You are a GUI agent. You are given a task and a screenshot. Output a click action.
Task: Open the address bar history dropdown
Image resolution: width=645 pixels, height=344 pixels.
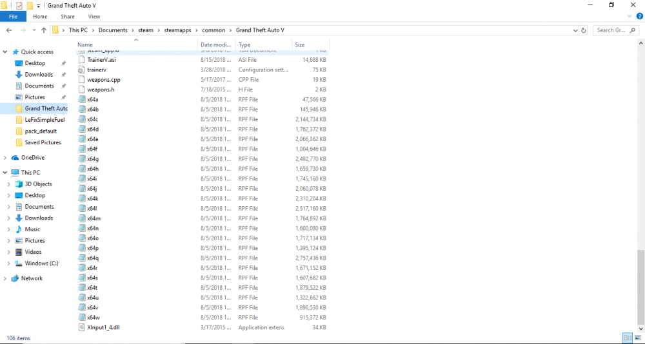575,30
